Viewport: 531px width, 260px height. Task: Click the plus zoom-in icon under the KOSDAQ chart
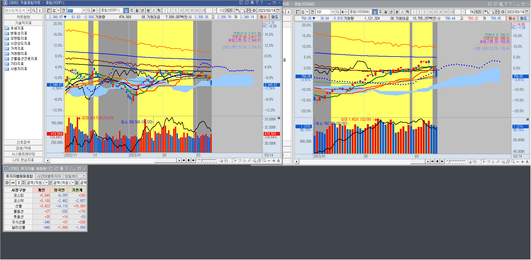click(523, 162)
